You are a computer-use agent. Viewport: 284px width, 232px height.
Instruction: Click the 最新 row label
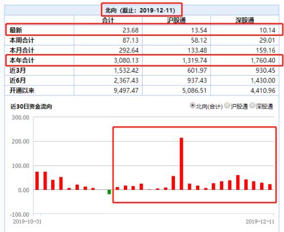click(16, 30)
